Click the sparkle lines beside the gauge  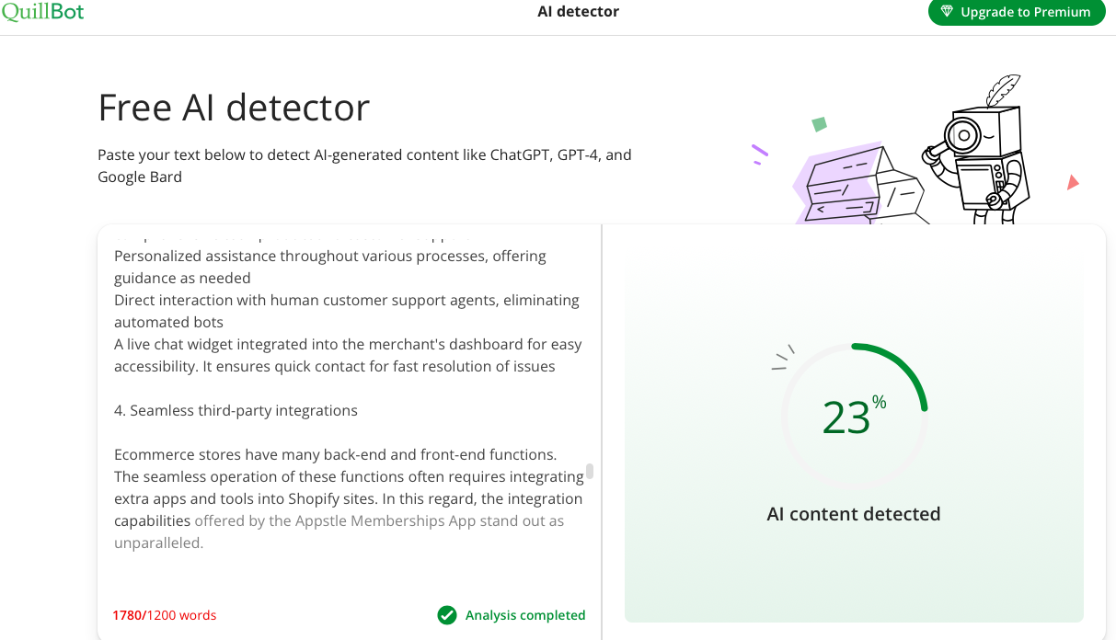coord(782,358)
